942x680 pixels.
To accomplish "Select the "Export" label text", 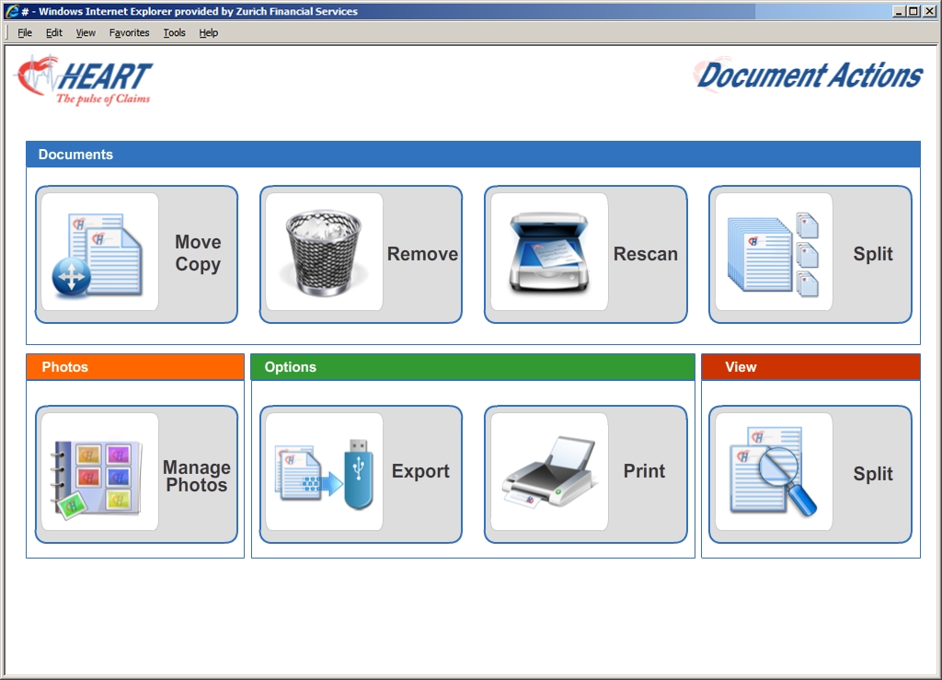I will point(420,471).
